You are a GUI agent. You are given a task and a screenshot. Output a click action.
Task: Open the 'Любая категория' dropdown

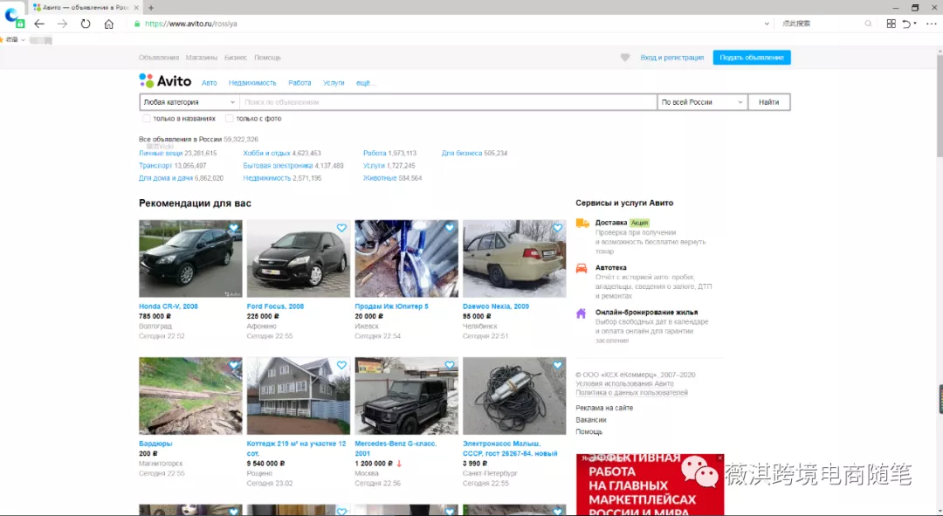point(189,102)
